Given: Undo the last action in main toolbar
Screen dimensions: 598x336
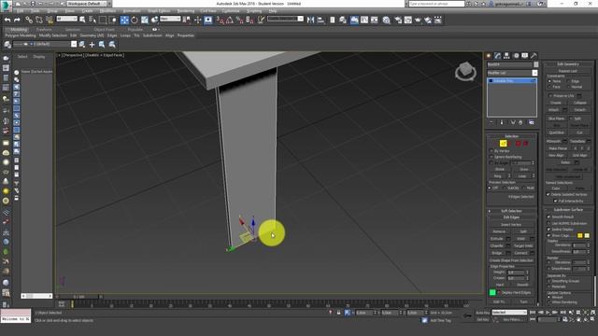Looking at the screenshot, I should coord(7,20).
